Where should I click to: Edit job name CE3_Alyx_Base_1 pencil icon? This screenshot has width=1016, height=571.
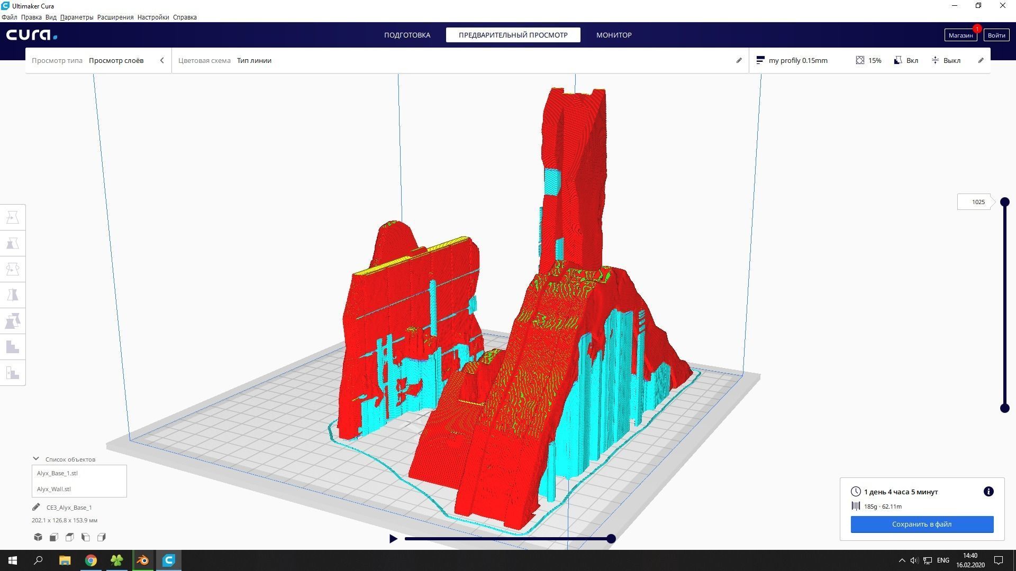pos(36,507)
